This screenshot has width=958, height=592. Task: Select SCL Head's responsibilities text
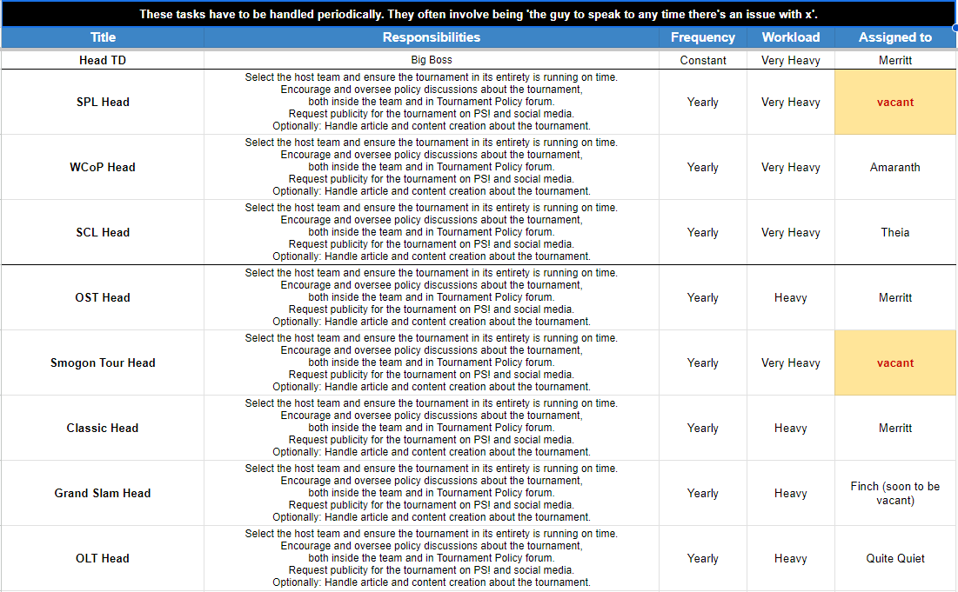click(x=432, y=232)
